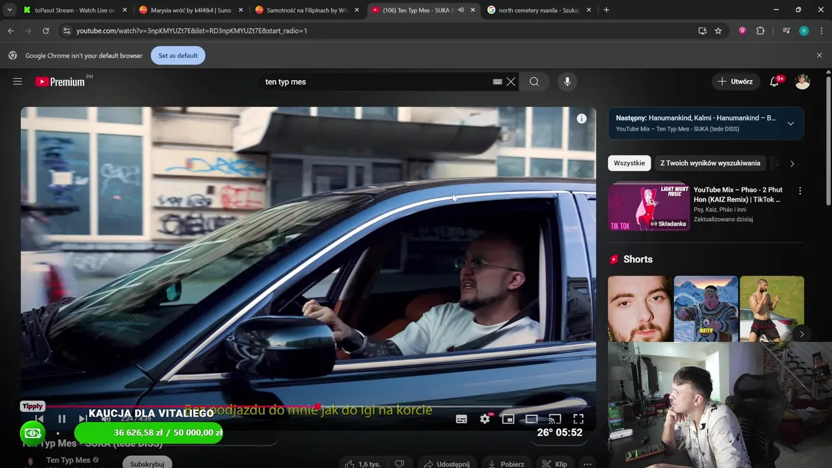
Task: Open more actions ellipsis below video
Action: point(588,464)
